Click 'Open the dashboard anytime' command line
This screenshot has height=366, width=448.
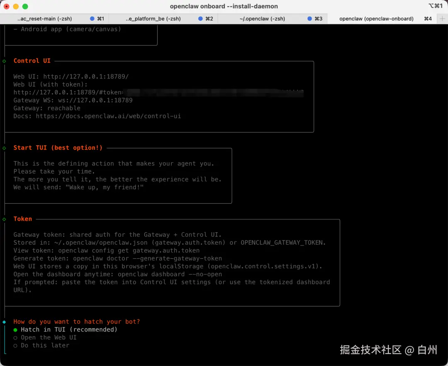[118, 274]
